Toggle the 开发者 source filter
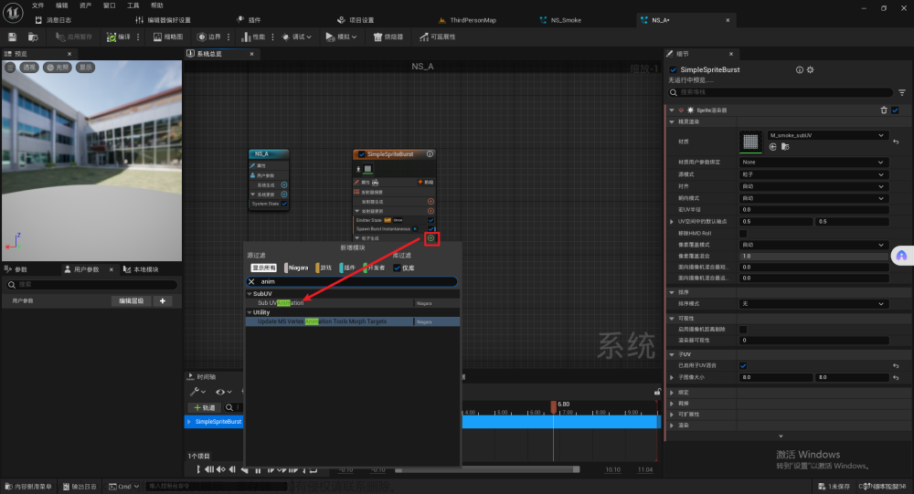The image size is (914, 494). [x=374, y=268]
